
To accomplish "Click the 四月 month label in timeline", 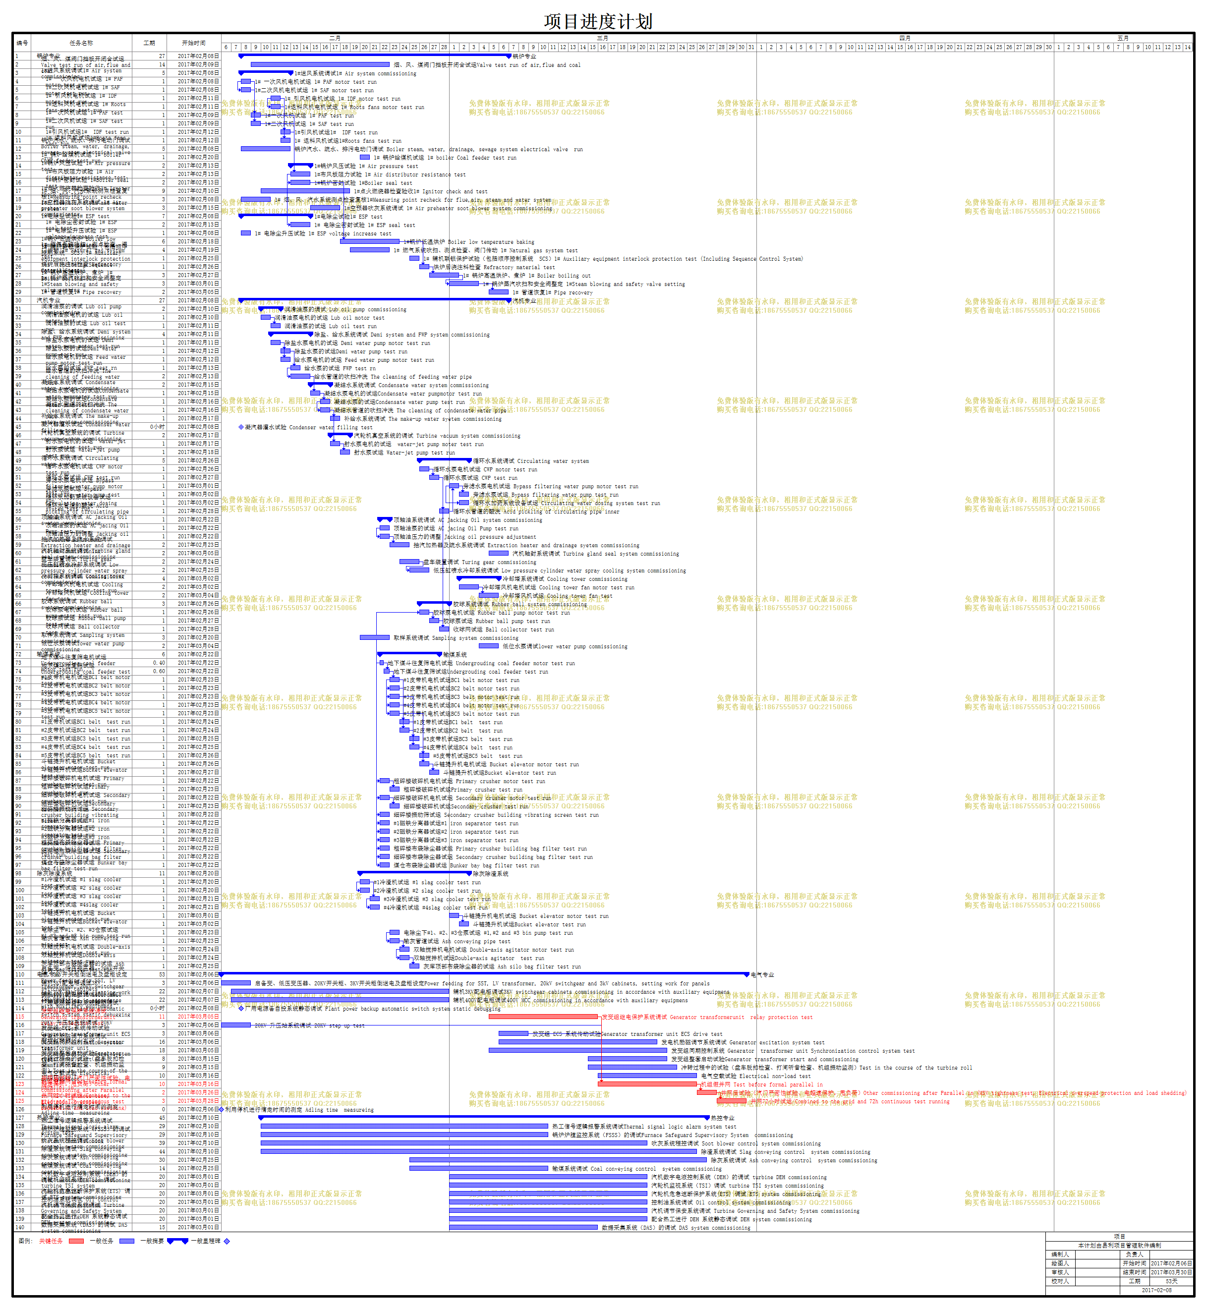I will (905, 39).
